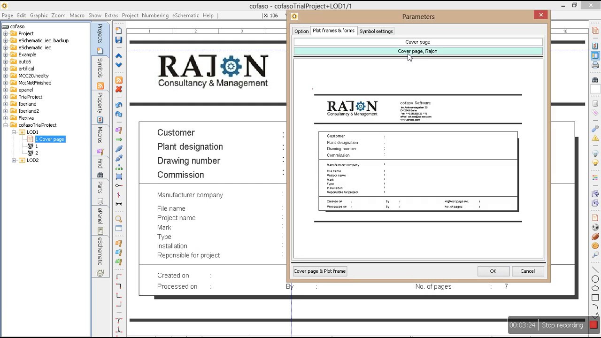Select the 'Cover page' list entry

(x=418, y=42)
